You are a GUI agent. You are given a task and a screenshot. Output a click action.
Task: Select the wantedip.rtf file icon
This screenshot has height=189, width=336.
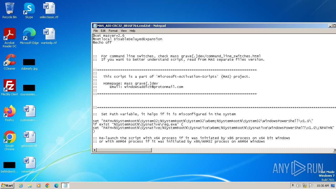49,36
